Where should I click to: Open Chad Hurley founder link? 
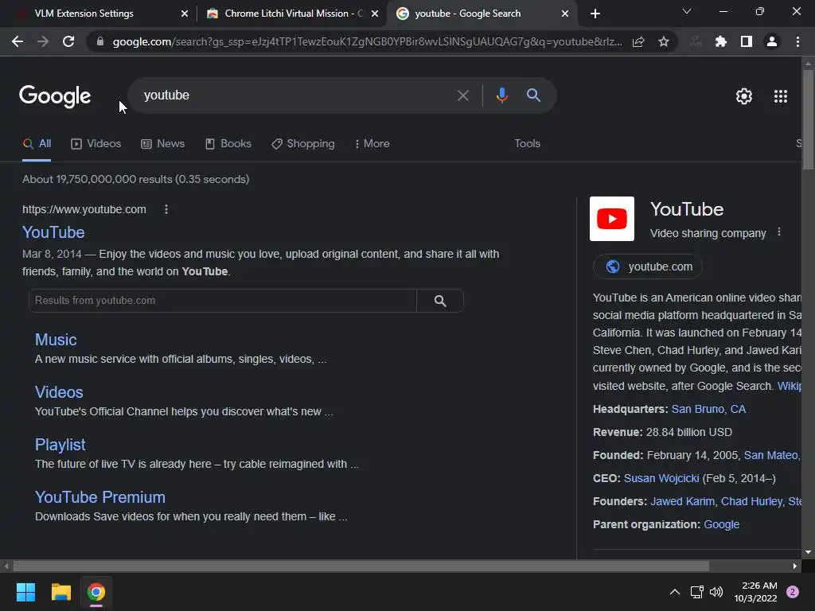[751, 501]
